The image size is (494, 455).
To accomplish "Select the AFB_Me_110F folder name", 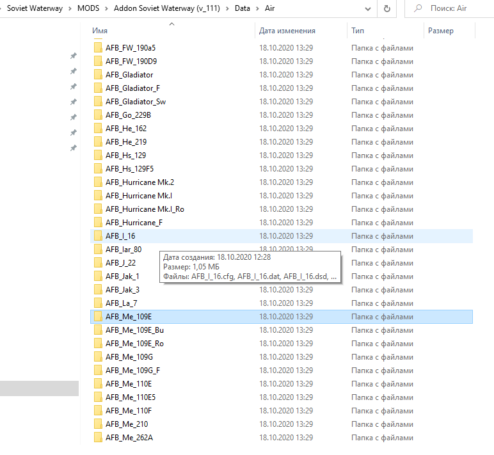I will point(129,411).
